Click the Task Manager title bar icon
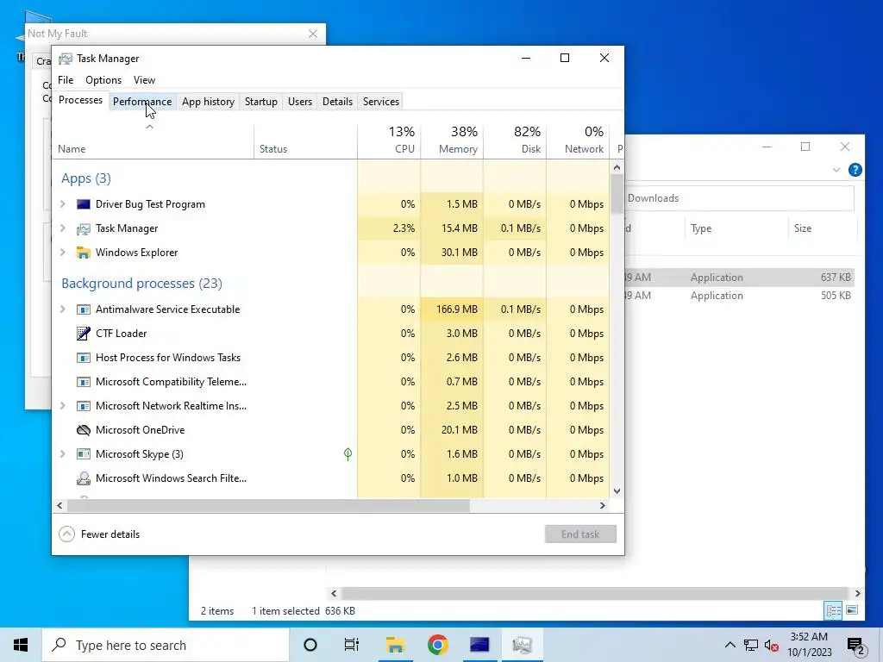The image size is (883, 662). click(x=66, y=59)
